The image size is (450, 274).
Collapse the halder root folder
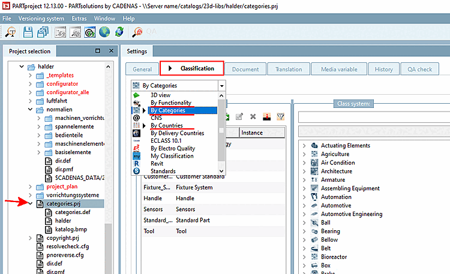coord(22,67)
